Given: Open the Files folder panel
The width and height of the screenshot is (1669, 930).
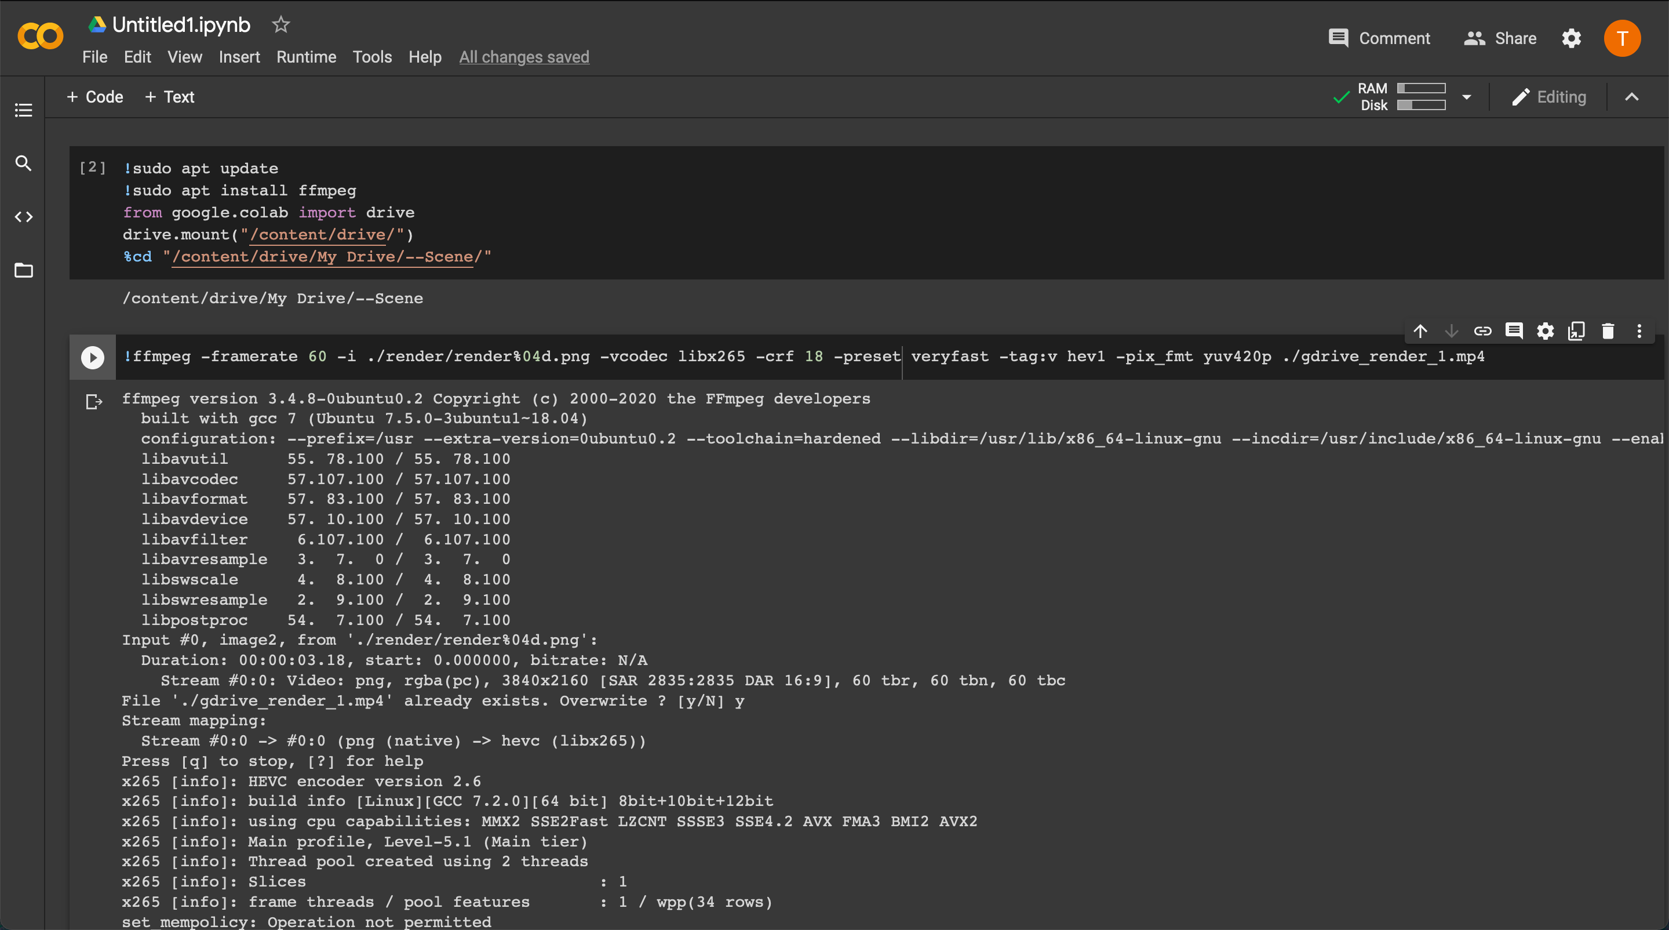Looking at the screenshot, I should point(23,270).
